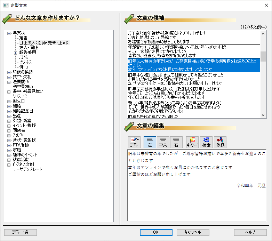Align text right with 右 button
Viewport: 272px width, 241px height.
176,142
